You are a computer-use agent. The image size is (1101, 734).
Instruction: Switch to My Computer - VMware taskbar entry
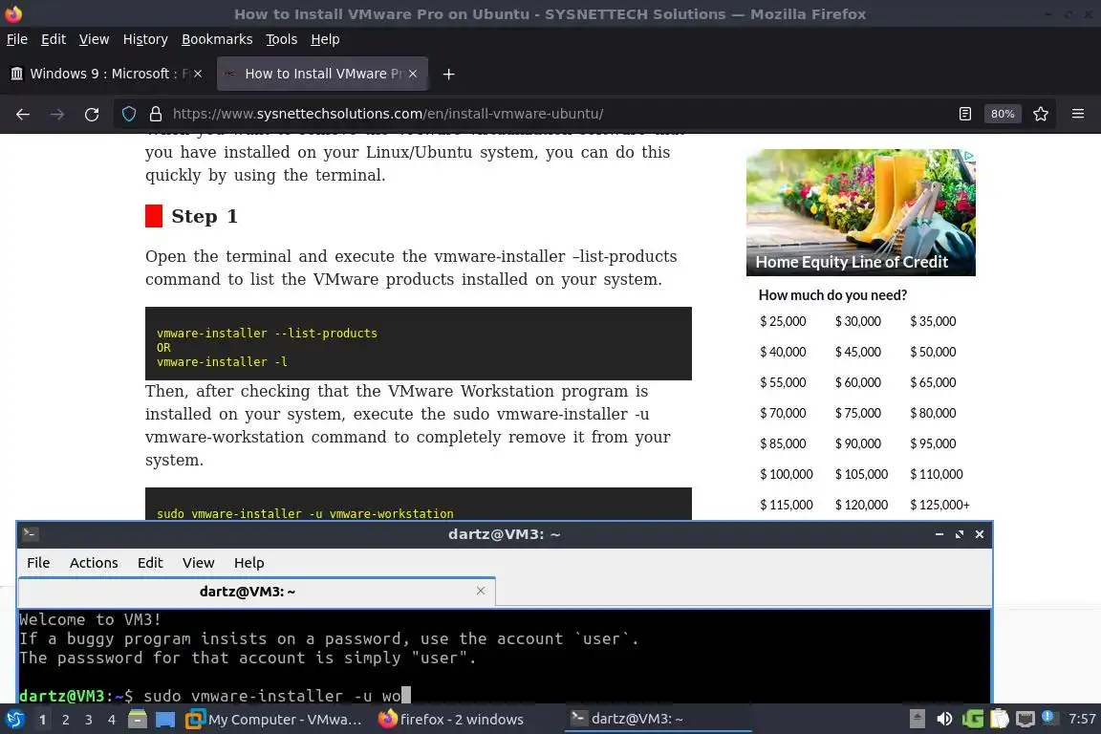[274, 720]
